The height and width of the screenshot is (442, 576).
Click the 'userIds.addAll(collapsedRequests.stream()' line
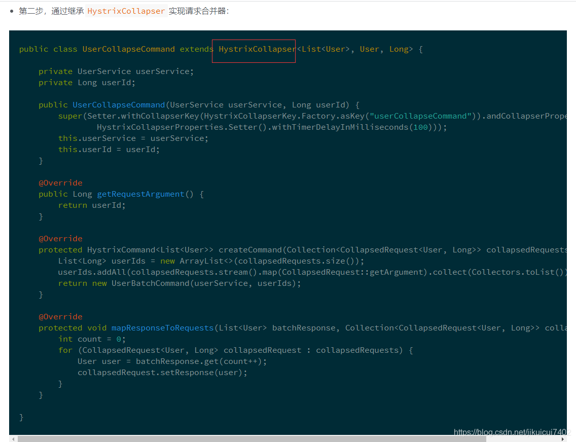click(312, 272)
